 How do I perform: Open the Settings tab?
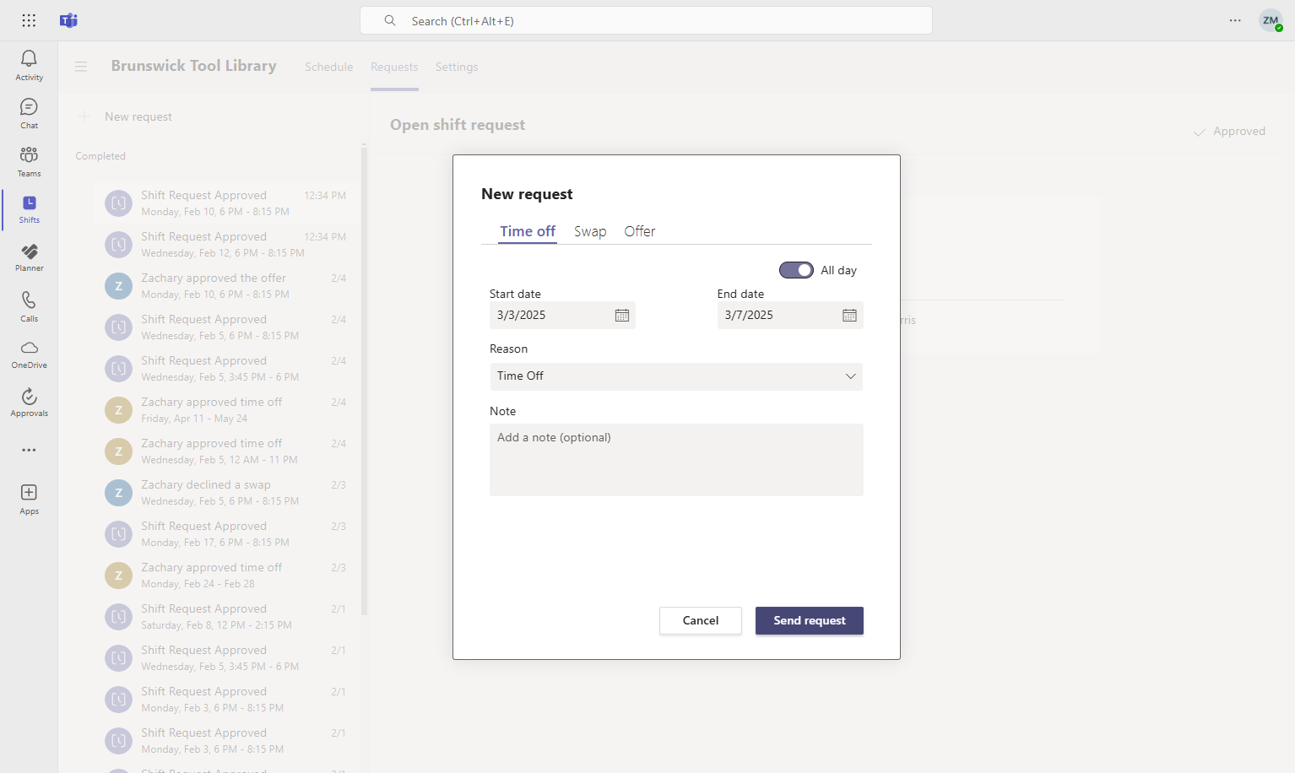(457, 67)
